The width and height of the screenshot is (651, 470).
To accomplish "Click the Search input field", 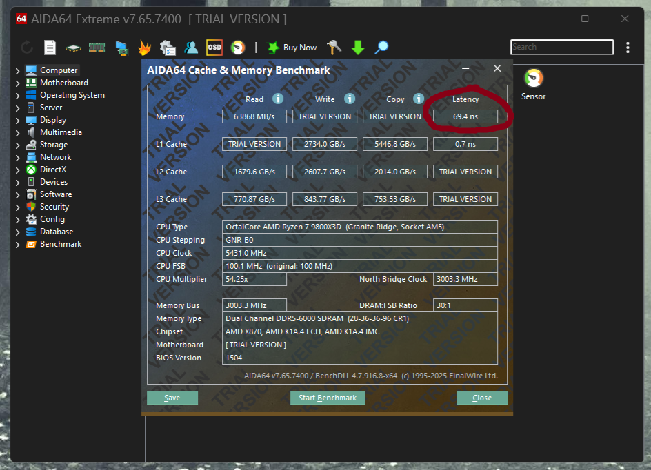I will [562, 47].
